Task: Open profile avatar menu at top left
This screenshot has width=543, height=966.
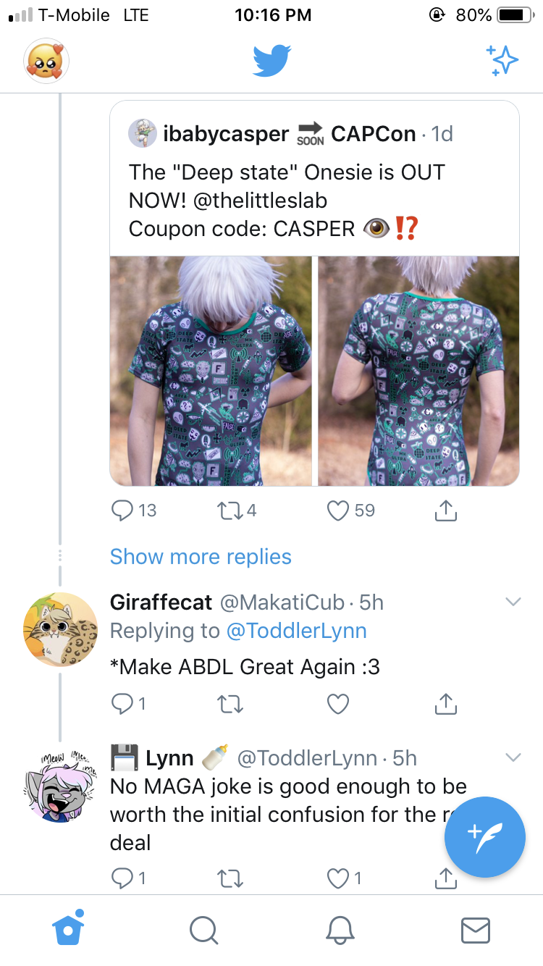Action: (46, 61)
